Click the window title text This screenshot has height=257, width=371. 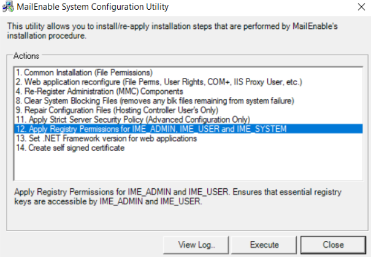click(x=93, y=7)
